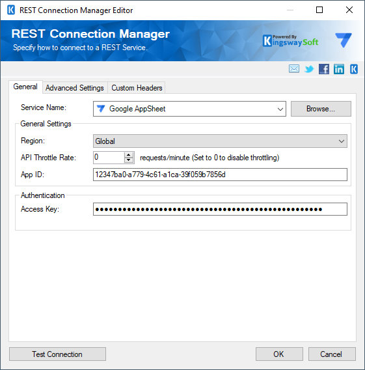Click the "Region:" label

33,141
